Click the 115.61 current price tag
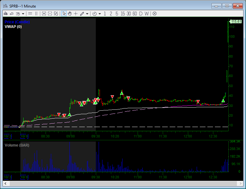Viewport: 246px width, 189px height. click(x=236, y=21)
